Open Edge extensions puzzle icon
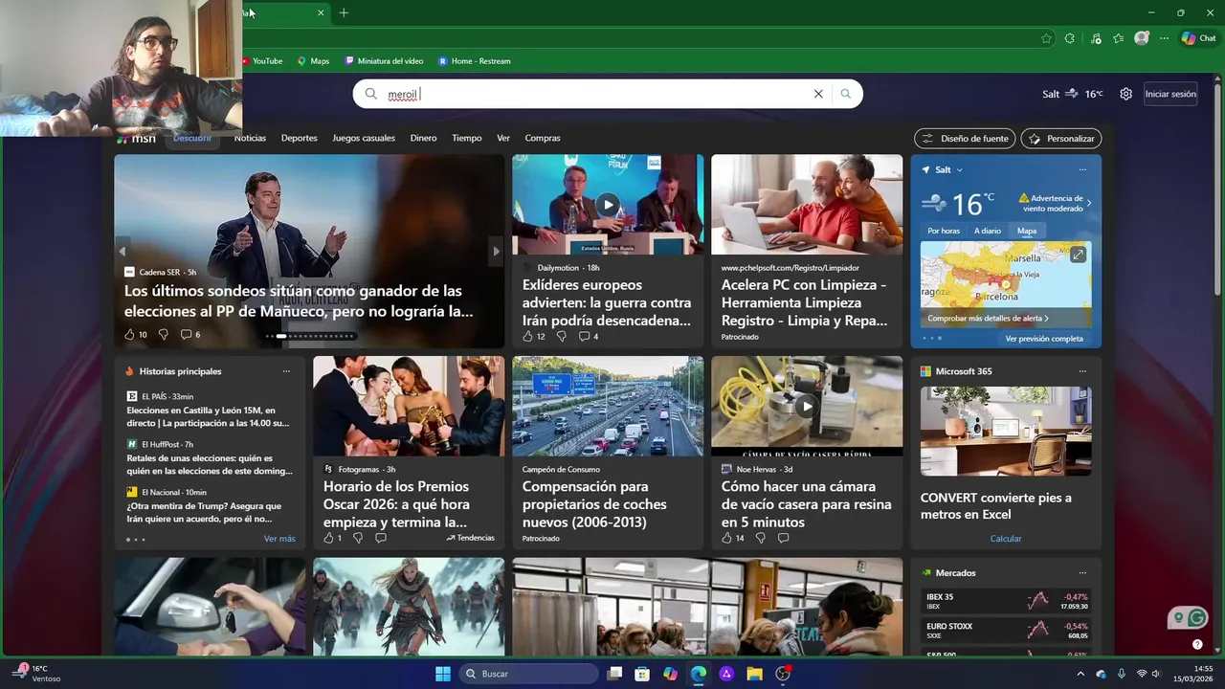This screenshot has height=689, width=1225. tap(1070, 38)
